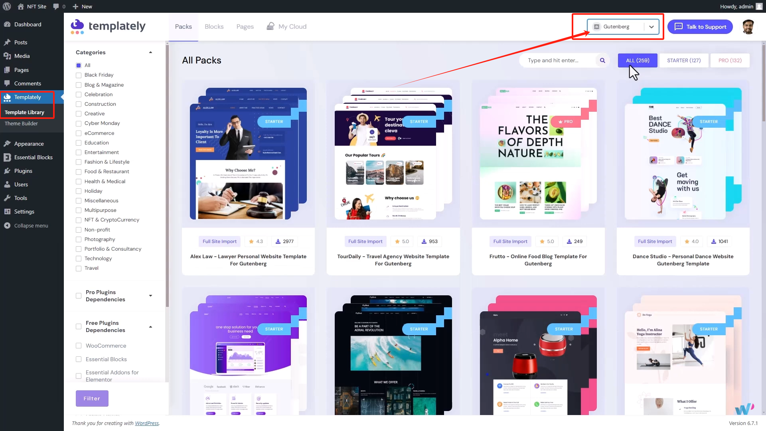Viewport: 766px width, 431px height.
Task: Click the cloud icon next to My Cloud
Action: (x=271, y=26)
